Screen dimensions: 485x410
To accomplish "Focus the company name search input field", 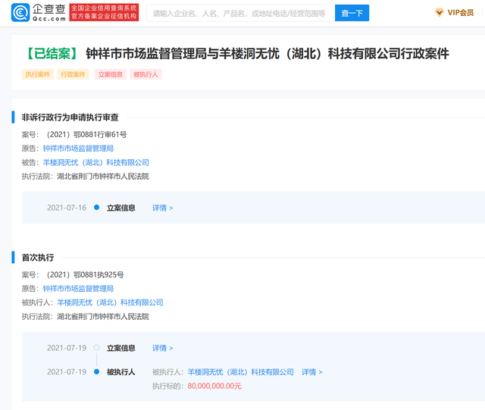I will (239, 13).
